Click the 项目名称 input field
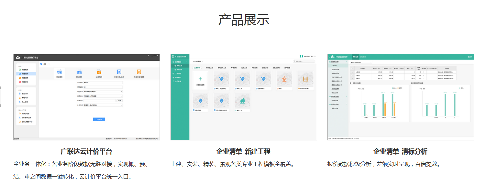The width and height of the screenshot is (485, 196). [x=103, y=82]
